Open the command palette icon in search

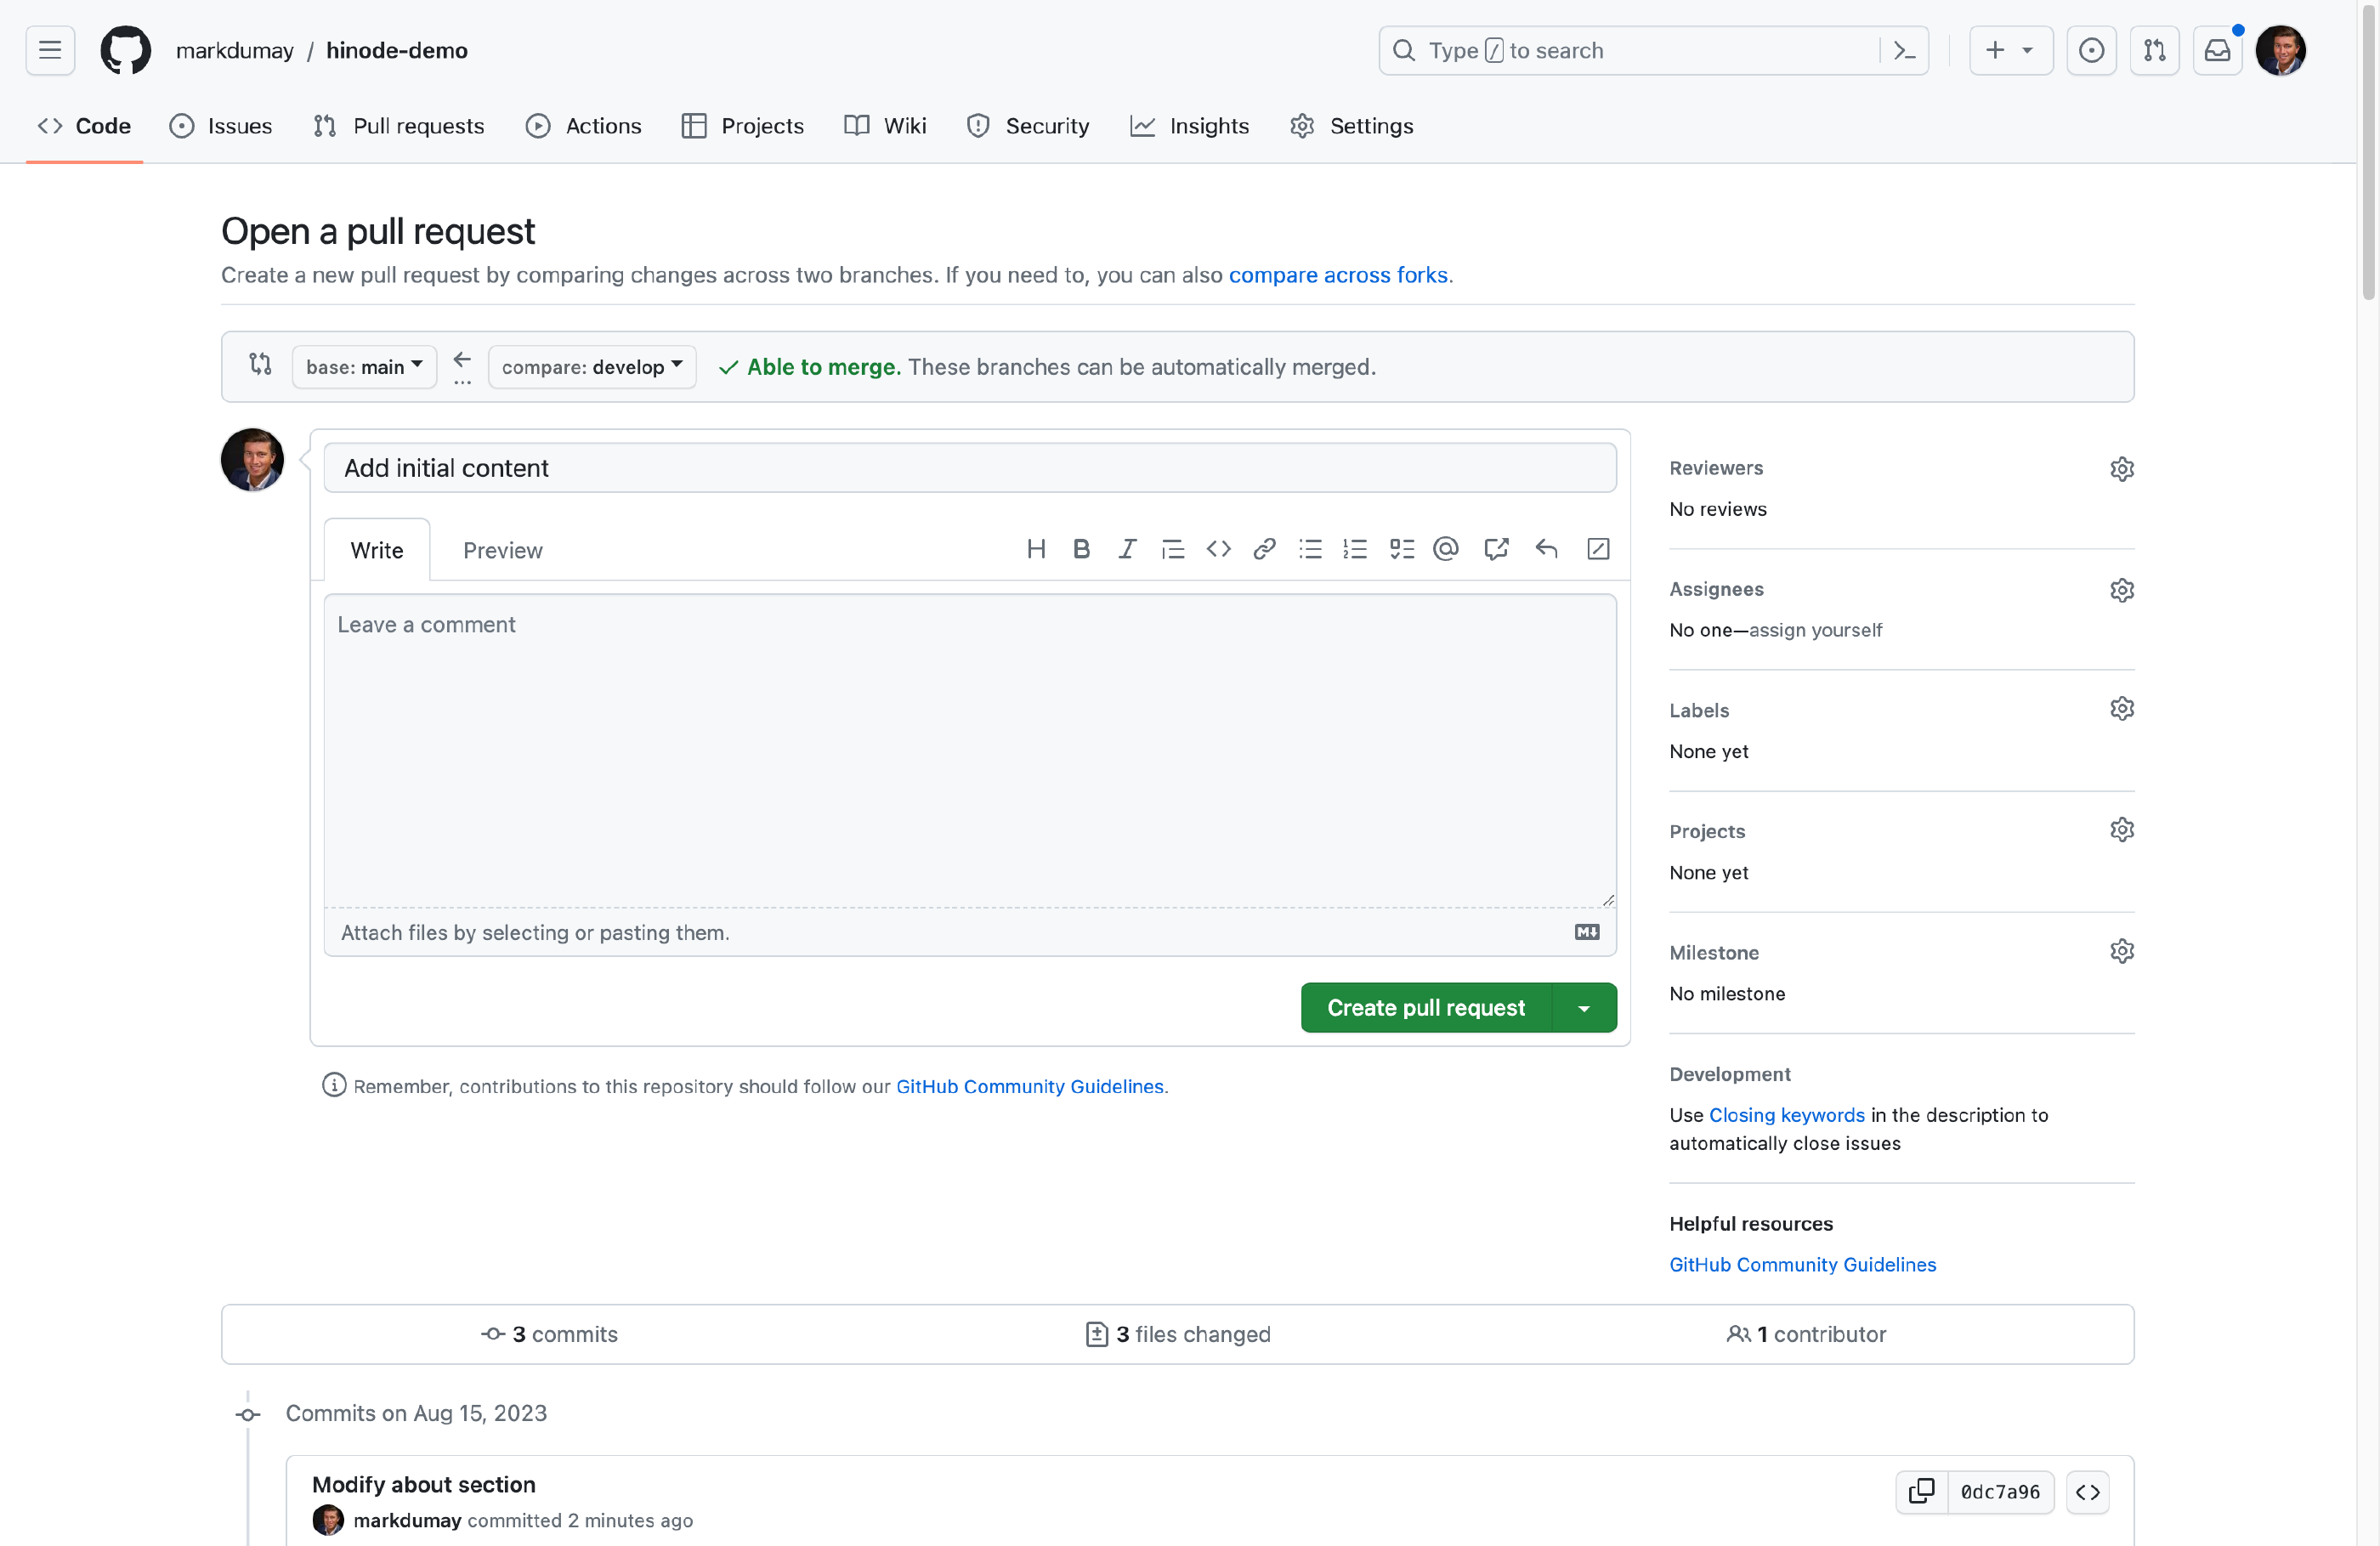(1904, 51)
